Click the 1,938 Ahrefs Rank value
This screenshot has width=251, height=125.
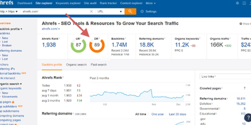49,45
